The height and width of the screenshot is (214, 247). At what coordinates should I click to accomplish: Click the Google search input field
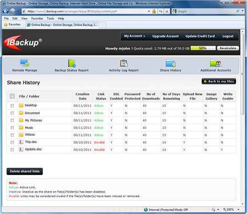(206, 11)
